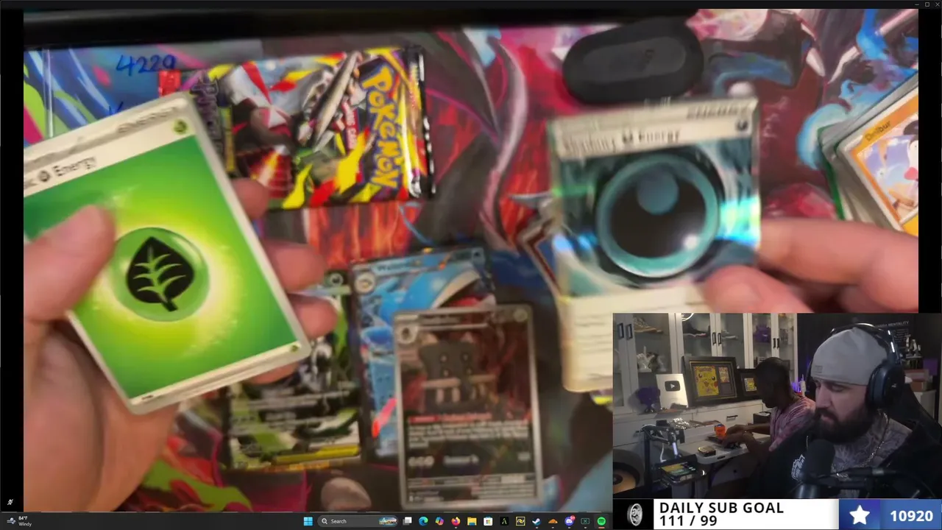The height and width of the screenshot is (530, 942).
Task: Open Task View on the taskbar
Action: click(x=408, y=521)
